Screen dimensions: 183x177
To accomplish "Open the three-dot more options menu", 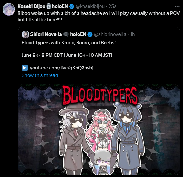I will [177, 6].
